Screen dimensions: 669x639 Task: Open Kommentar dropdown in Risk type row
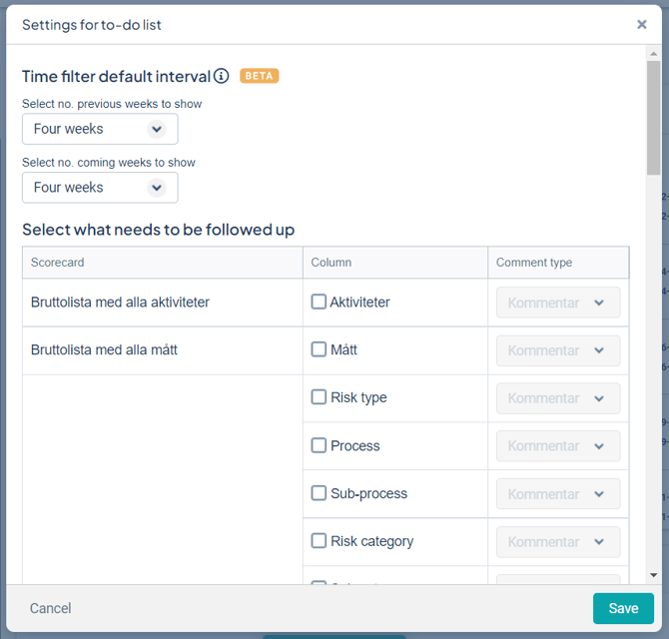coord(558,398)
